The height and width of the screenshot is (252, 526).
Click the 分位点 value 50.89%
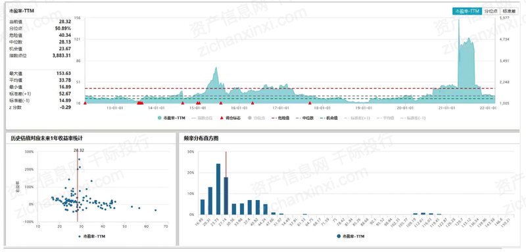(63, 28)
